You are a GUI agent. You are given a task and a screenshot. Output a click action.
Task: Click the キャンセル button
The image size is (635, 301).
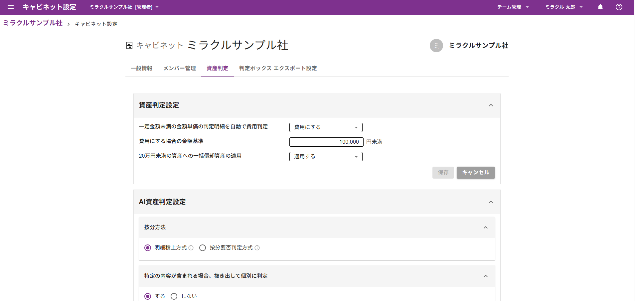tap(476, 173)
